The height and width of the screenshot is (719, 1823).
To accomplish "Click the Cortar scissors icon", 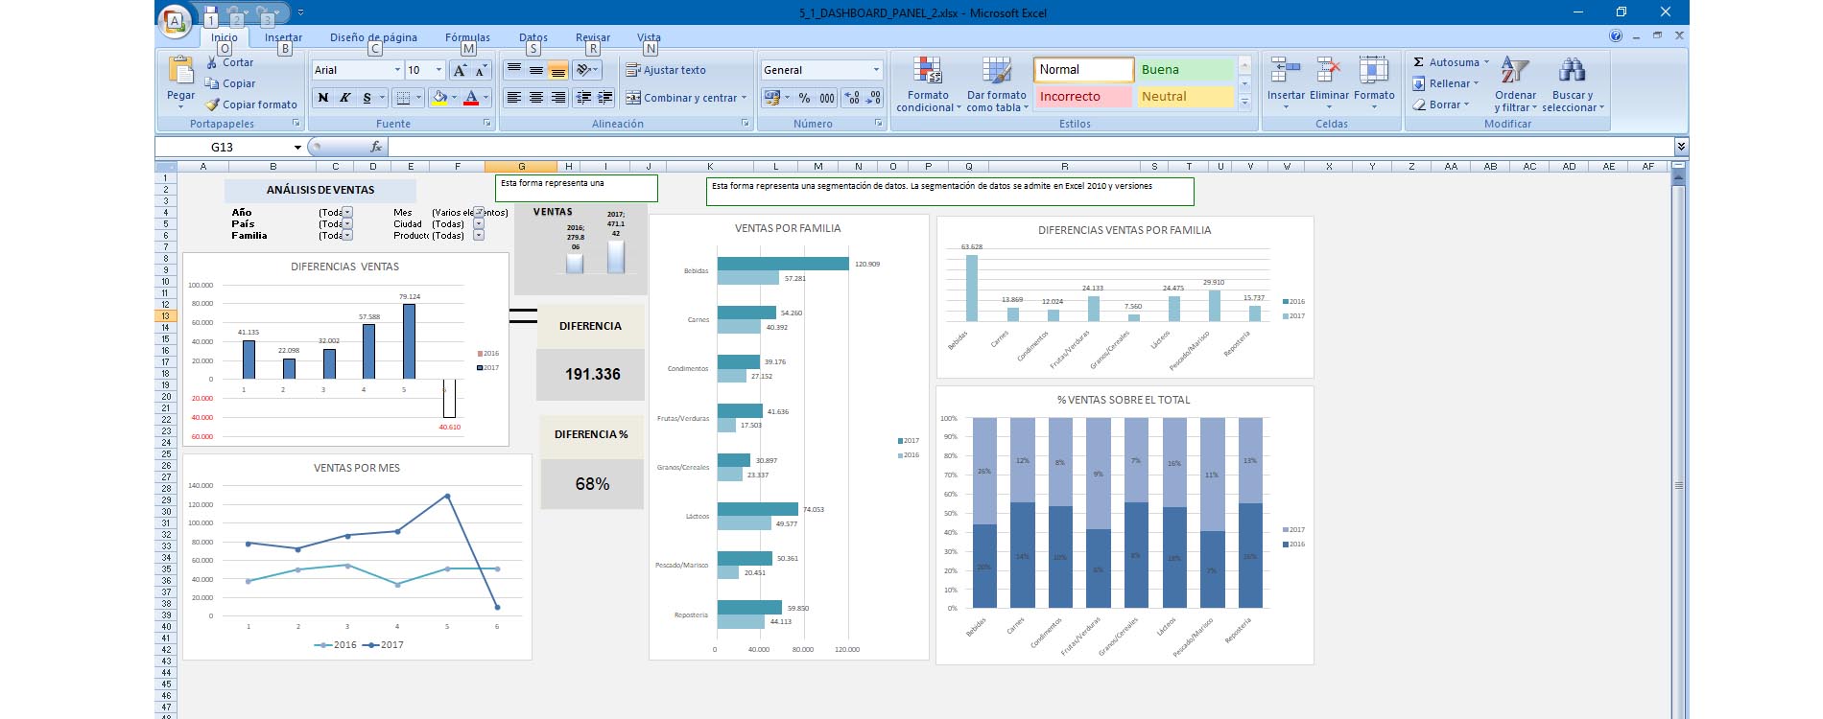I will pos(212,62).
